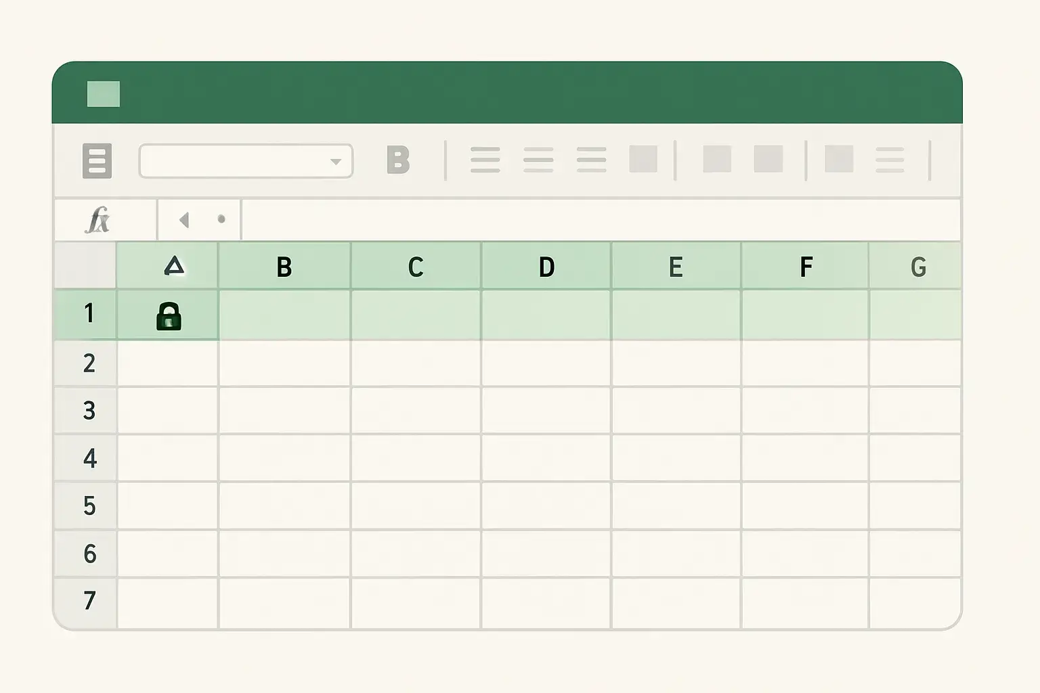Viewport: 1040px width, 693px height.
Task: Select the row 7 header
Action: tap(89, 600)
